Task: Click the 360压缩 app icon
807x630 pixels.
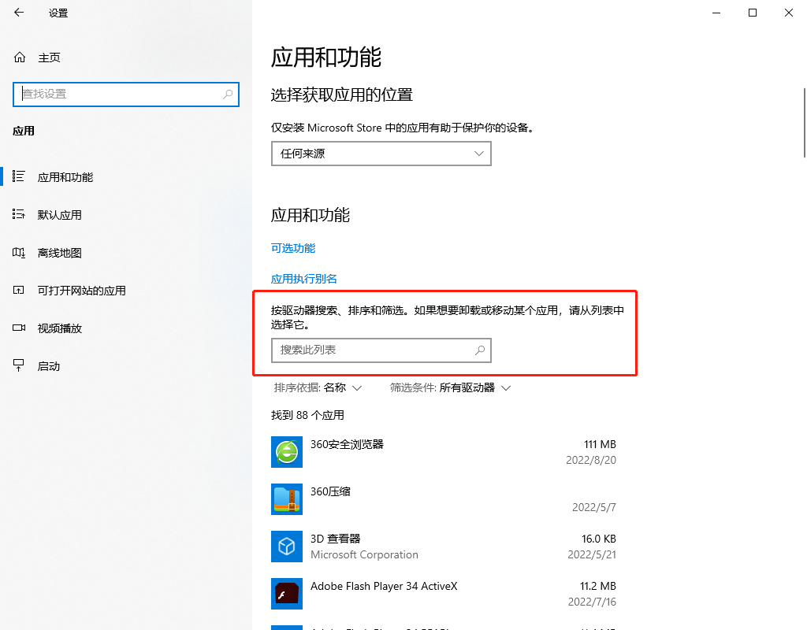Action: 286,498
